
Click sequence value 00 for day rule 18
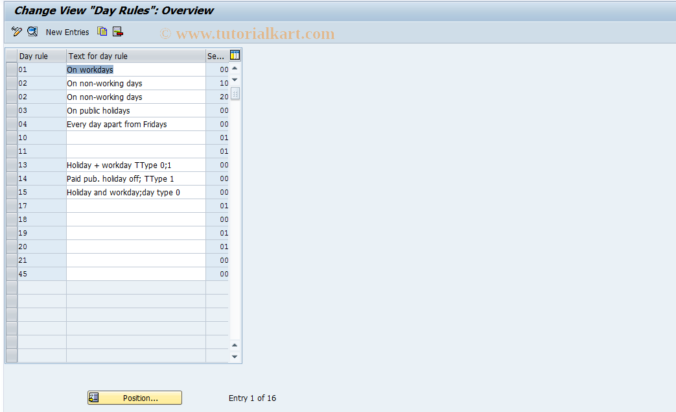tap(217, 219)
